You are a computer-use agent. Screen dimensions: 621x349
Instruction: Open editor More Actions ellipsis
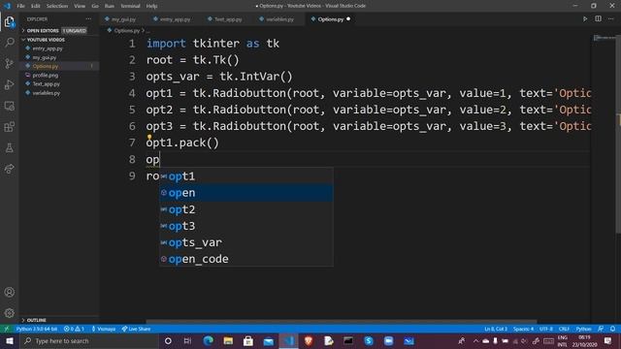(x=610, y=19)
